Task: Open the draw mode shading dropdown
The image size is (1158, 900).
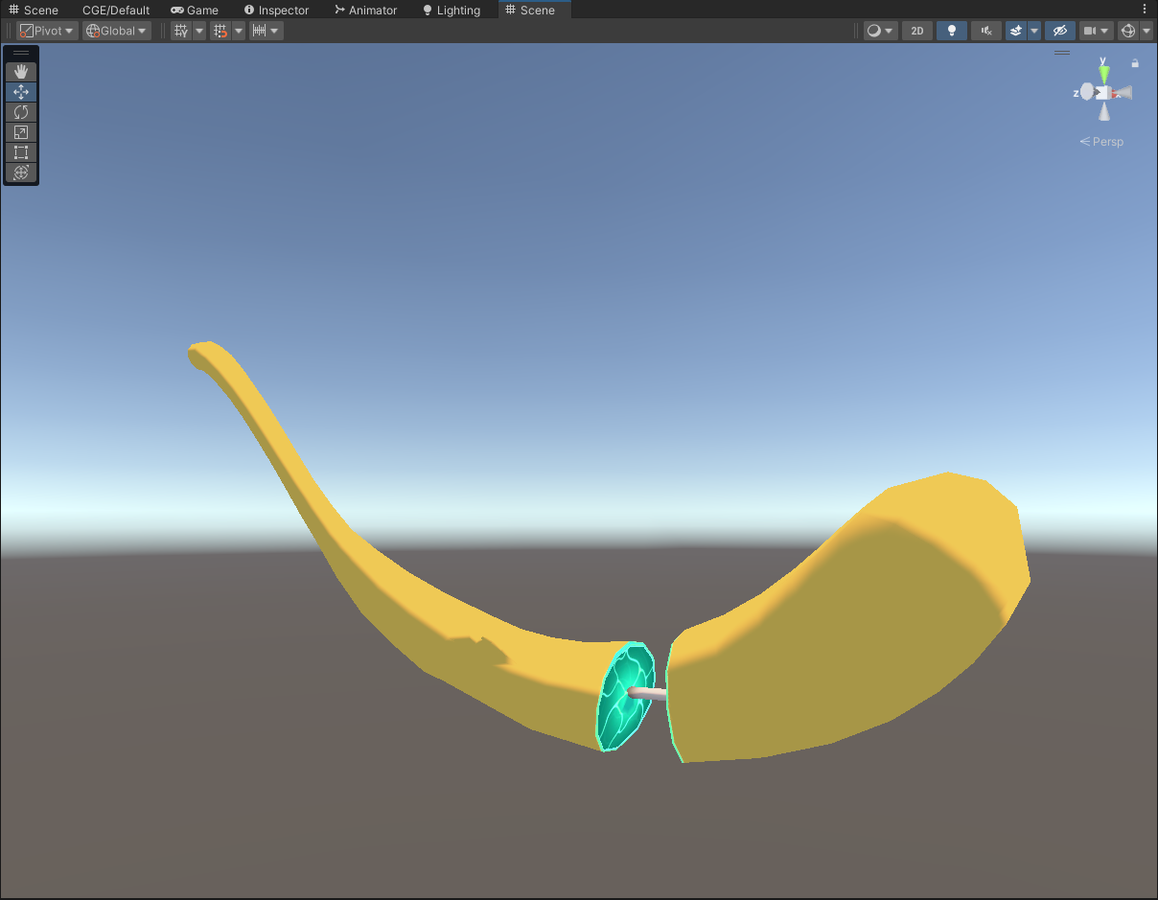Action: (880, 31)
